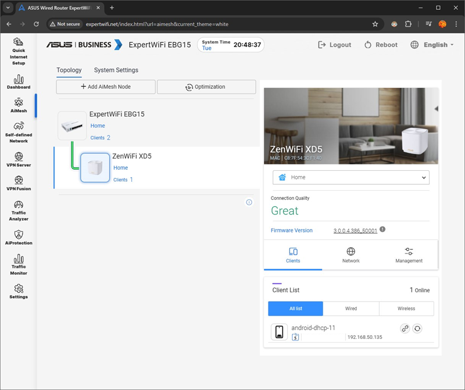Open the English language dropdown
The image size is (465, 390).
point(432,45)
